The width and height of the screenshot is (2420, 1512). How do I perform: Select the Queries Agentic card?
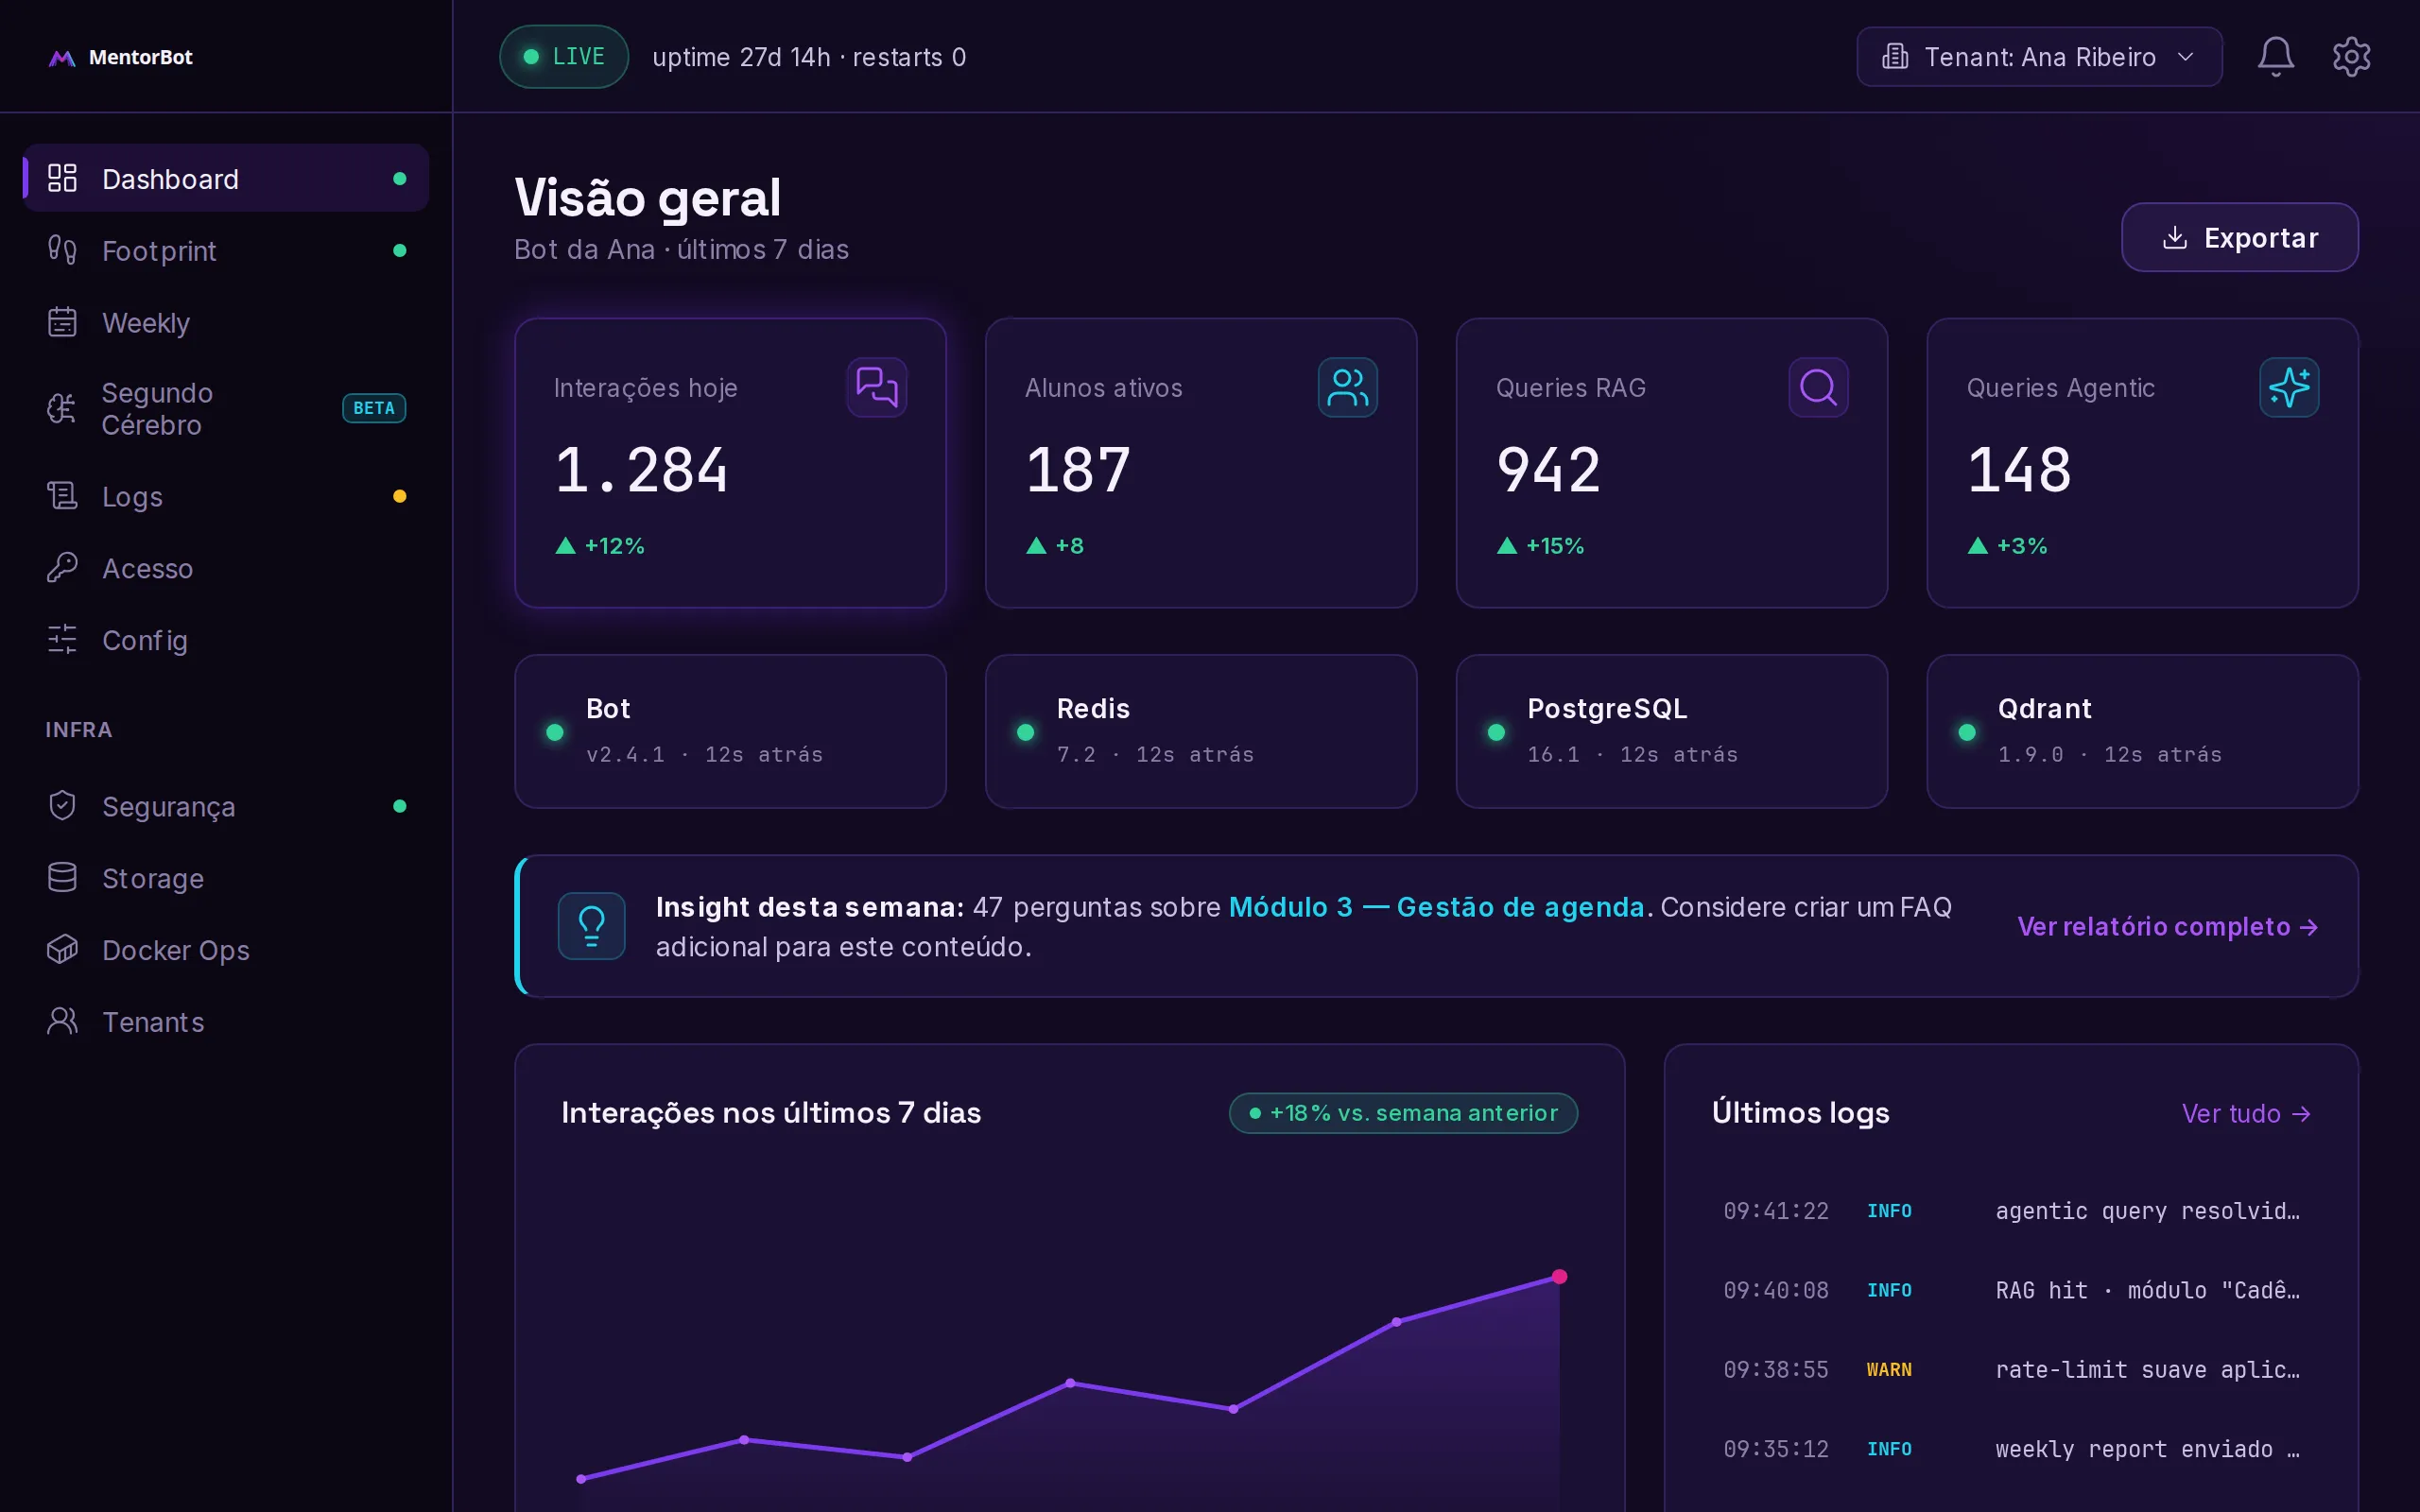click(x=2143, y=463)
